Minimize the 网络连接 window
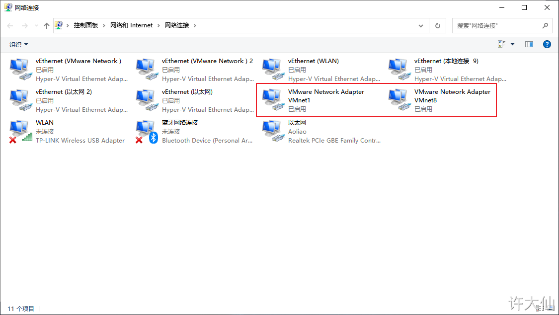 point(501,7)
